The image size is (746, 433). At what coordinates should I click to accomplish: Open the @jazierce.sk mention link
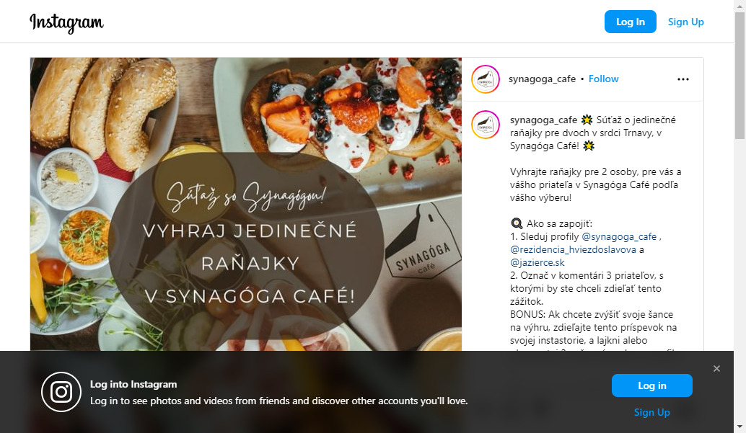537,262
